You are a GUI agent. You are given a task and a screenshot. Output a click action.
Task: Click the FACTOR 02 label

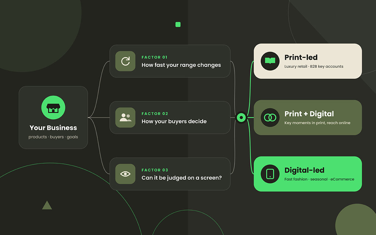click(155, 114)
